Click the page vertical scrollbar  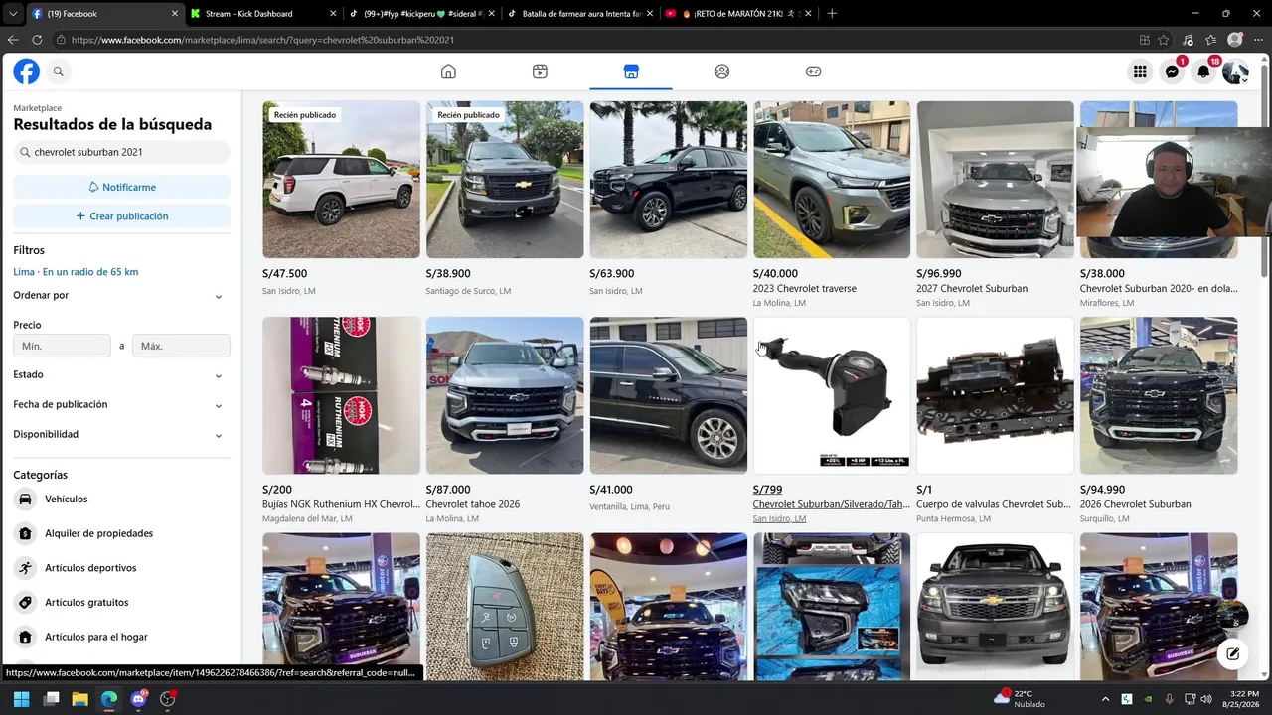[x=1264, y=169]
